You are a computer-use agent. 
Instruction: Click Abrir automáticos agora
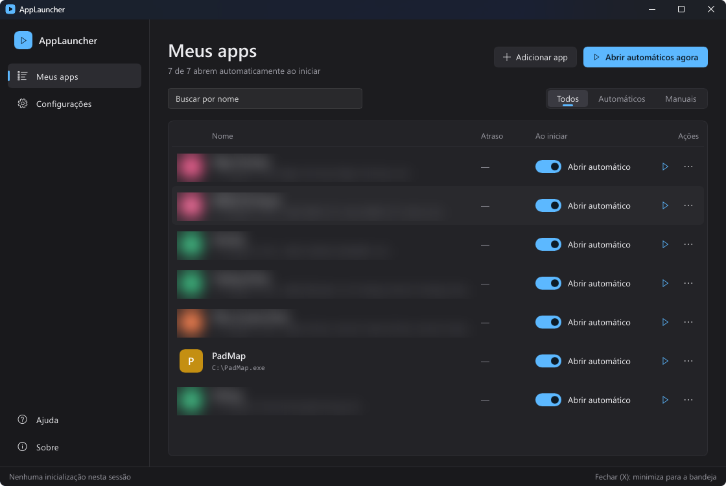point(645,57)
